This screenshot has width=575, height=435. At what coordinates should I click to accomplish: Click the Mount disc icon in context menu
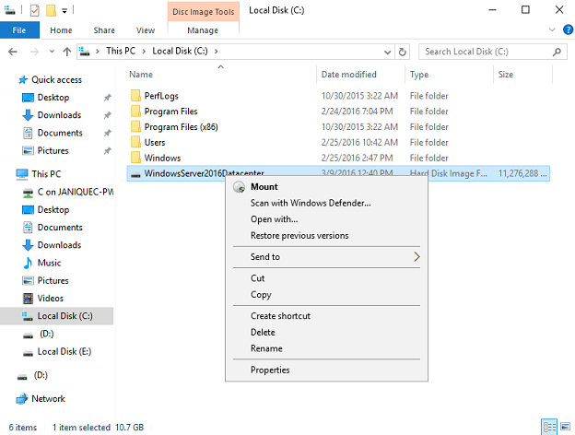[239, 187]
